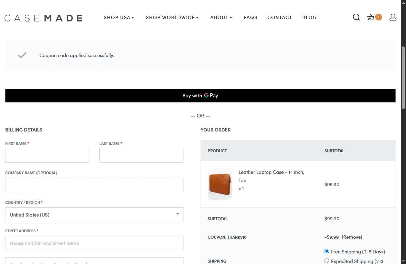The image size is (406, 264).
Task: Open the Country / Region dropdown
Action: (94, 215)
